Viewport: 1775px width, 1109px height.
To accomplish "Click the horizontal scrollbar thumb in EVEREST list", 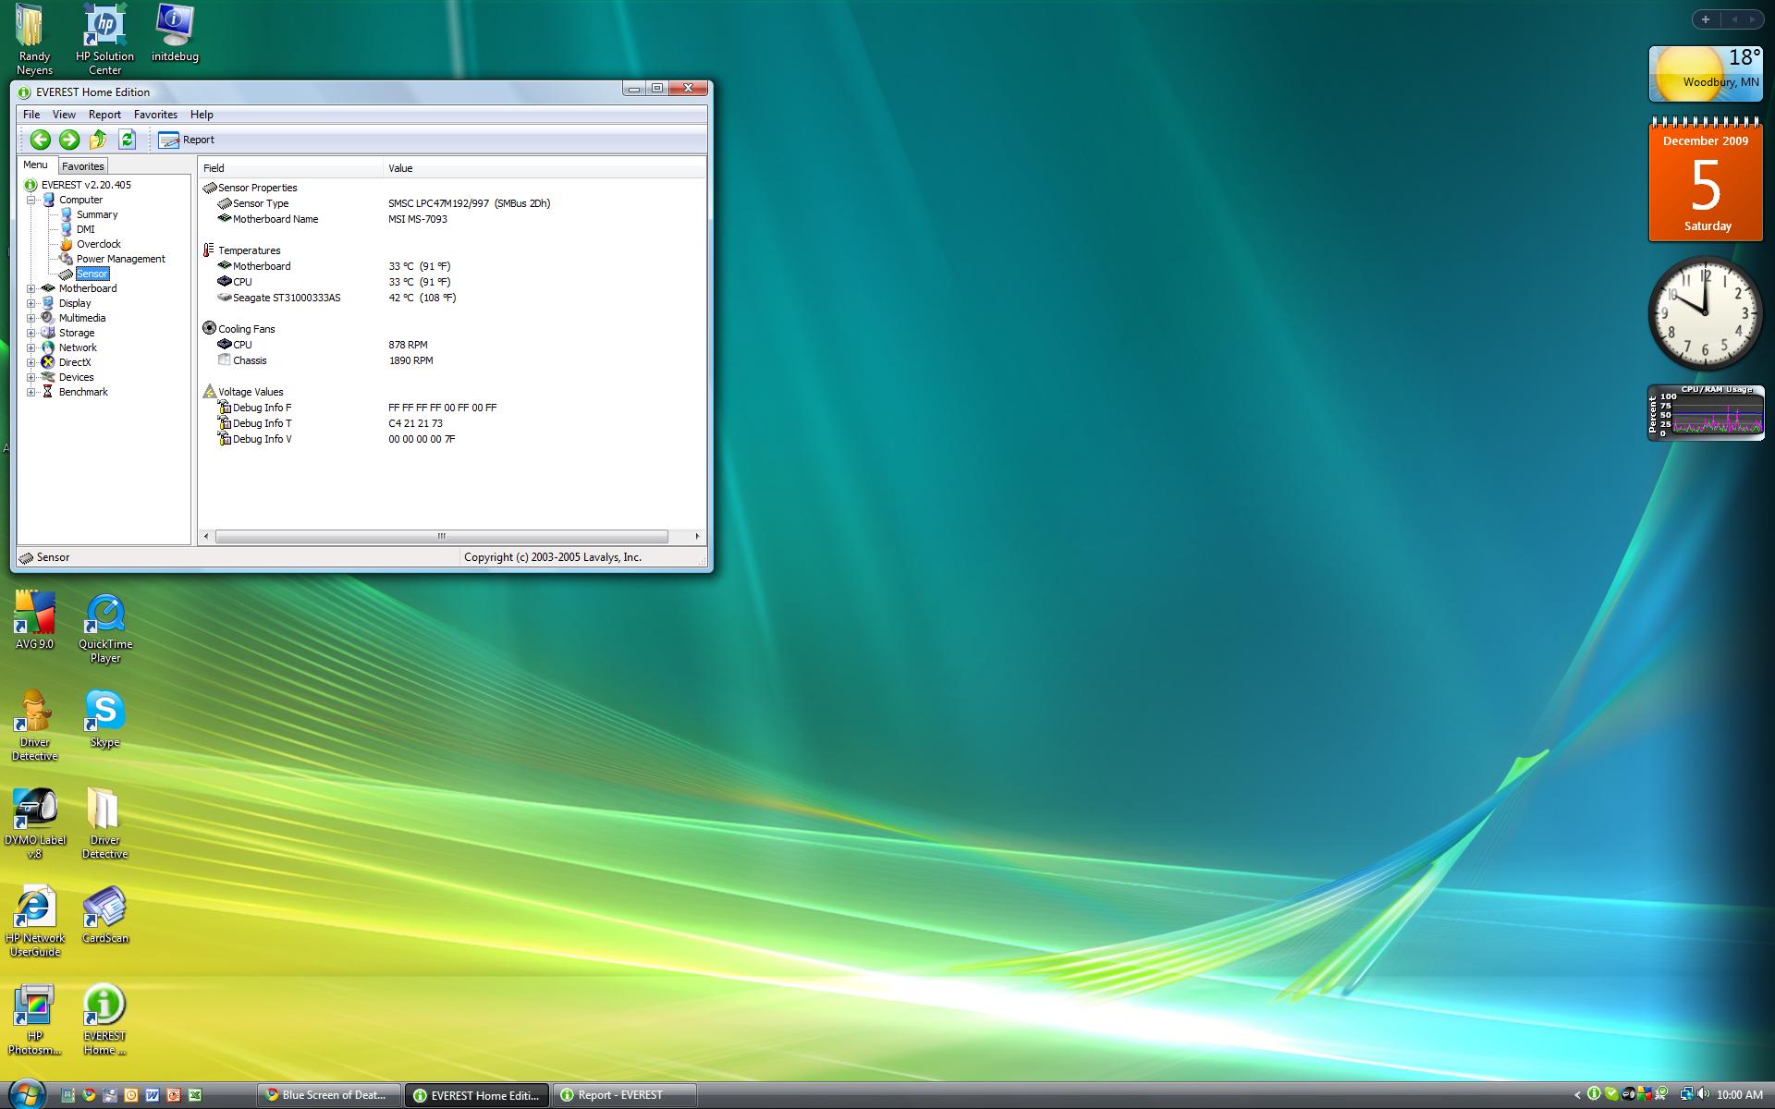I will pos(442,536).
